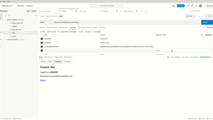Screen dimensions: 213x120
Task: Open the Save options dropdown arrow
Action: pyautogui.click(x=195, y=16)
